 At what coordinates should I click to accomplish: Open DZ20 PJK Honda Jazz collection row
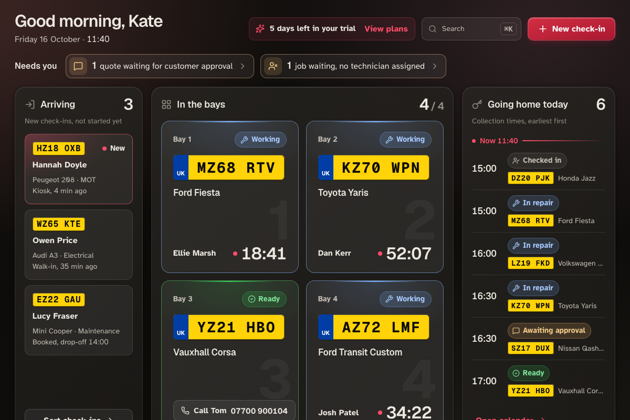click(539, 169)
